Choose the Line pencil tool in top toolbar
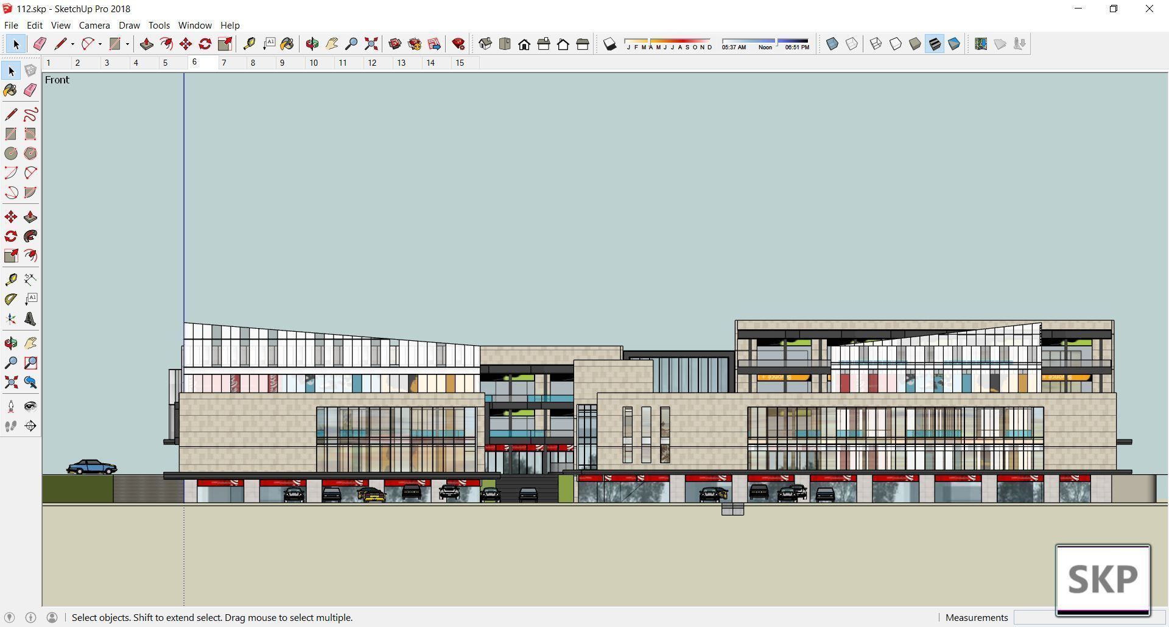 60,44
